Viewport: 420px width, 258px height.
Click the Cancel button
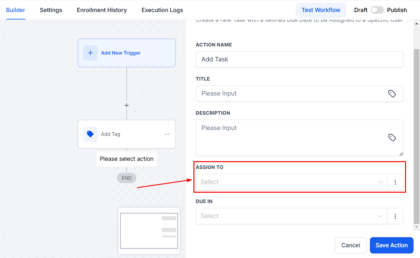click(350, 245)
